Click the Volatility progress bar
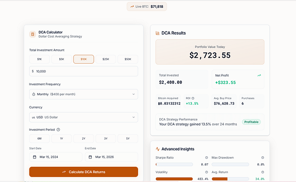Viewport: 296px width, 182px height. click(174, 179)
